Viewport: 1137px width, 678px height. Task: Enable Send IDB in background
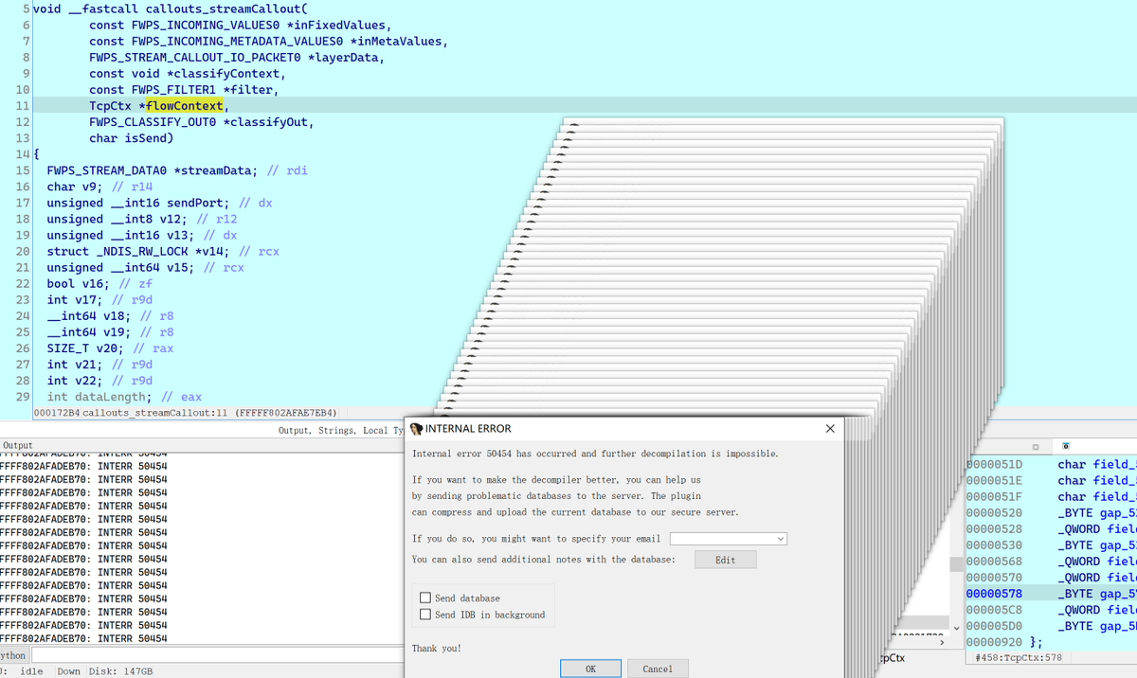pos(425,615)
